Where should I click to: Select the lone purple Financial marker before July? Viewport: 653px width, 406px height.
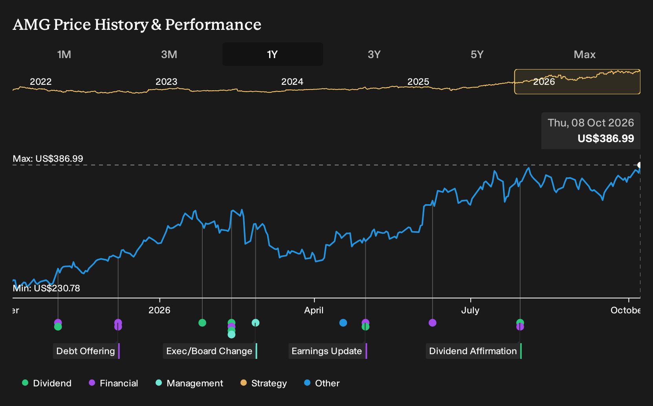tap(433, 323)
